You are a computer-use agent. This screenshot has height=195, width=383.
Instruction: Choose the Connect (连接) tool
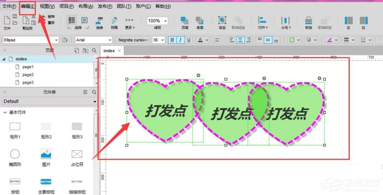[x=100, y=23]
